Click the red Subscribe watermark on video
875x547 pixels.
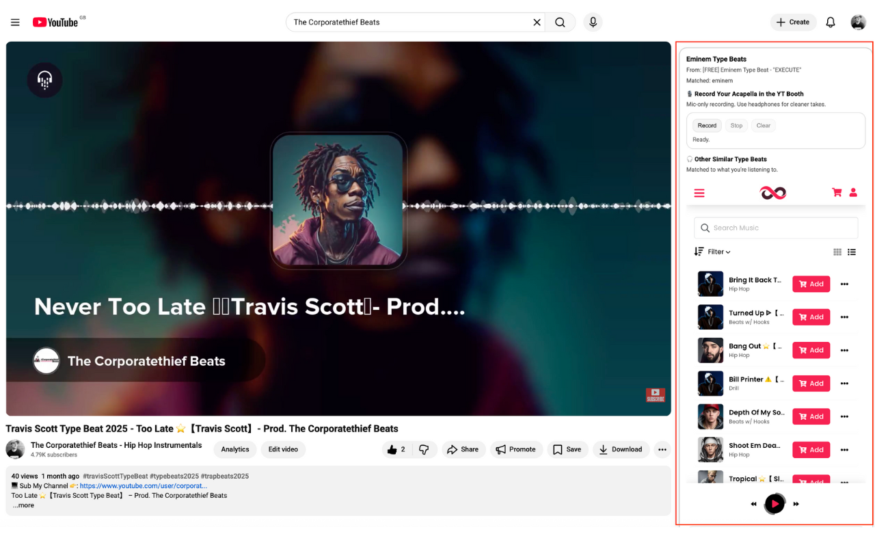click(655, 395)
